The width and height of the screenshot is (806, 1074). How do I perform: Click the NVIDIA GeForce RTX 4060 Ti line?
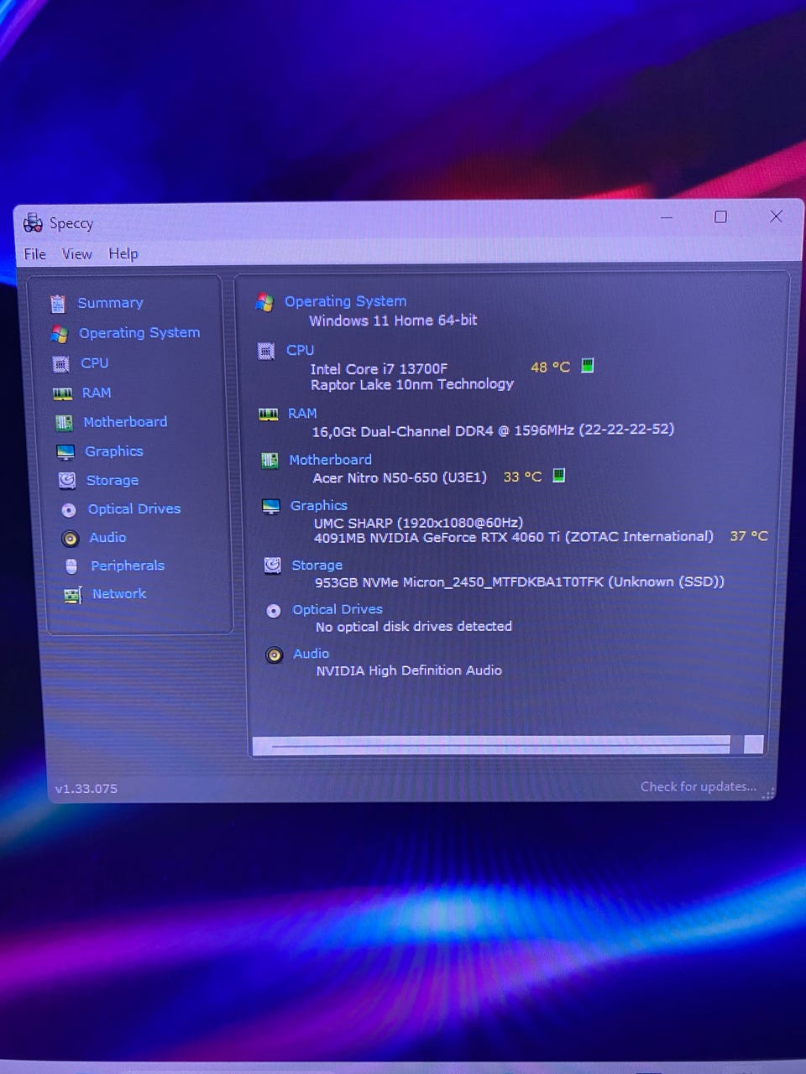[514, 536]
